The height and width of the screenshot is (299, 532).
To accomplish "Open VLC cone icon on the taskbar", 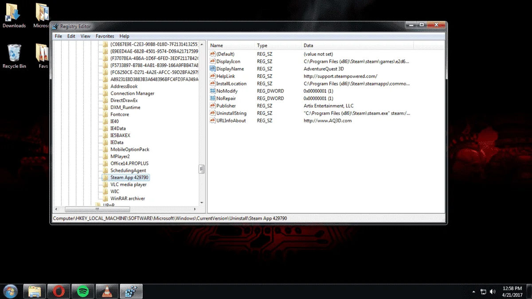I will coord(107,291).
